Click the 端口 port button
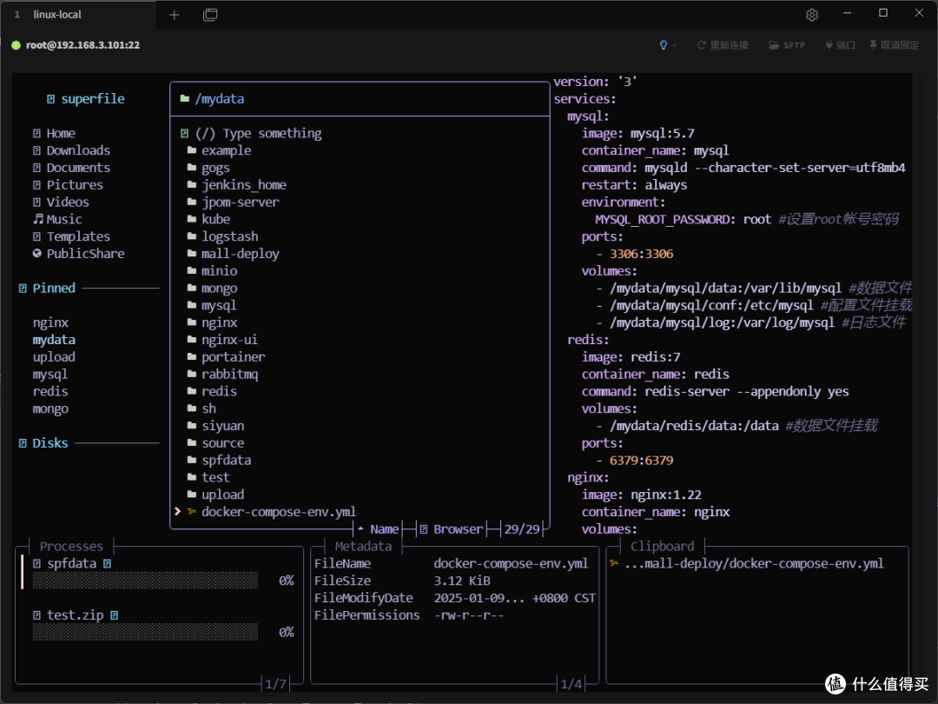938x704 pixels. click(x=840, y=45)
